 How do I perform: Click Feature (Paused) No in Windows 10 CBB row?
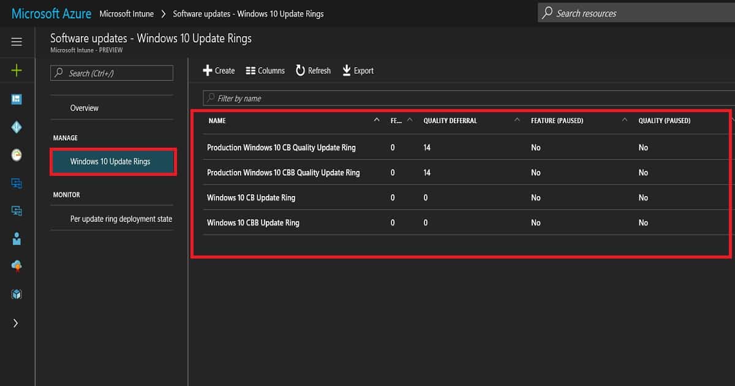(x=536, y=222)
